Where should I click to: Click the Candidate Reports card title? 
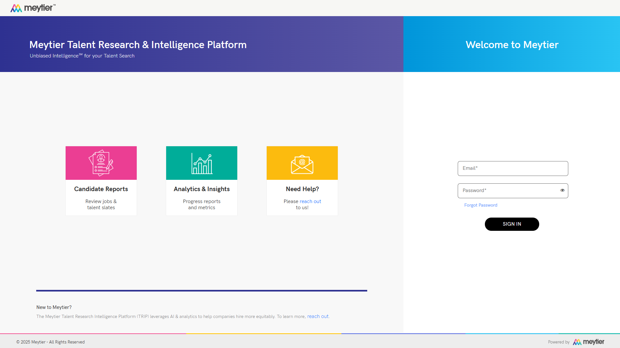tap(101, 189)
